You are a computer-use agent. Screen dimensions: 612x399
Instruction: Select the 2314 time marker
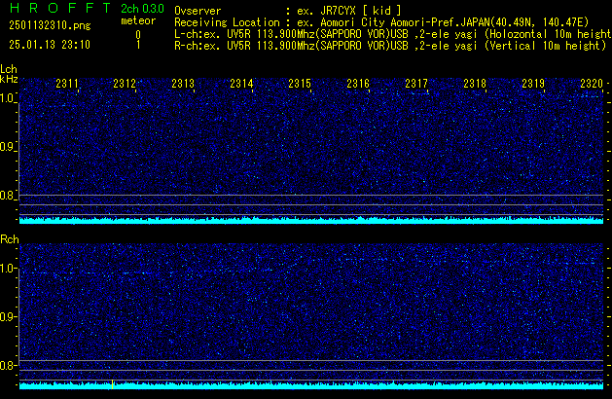coord(241,84)
